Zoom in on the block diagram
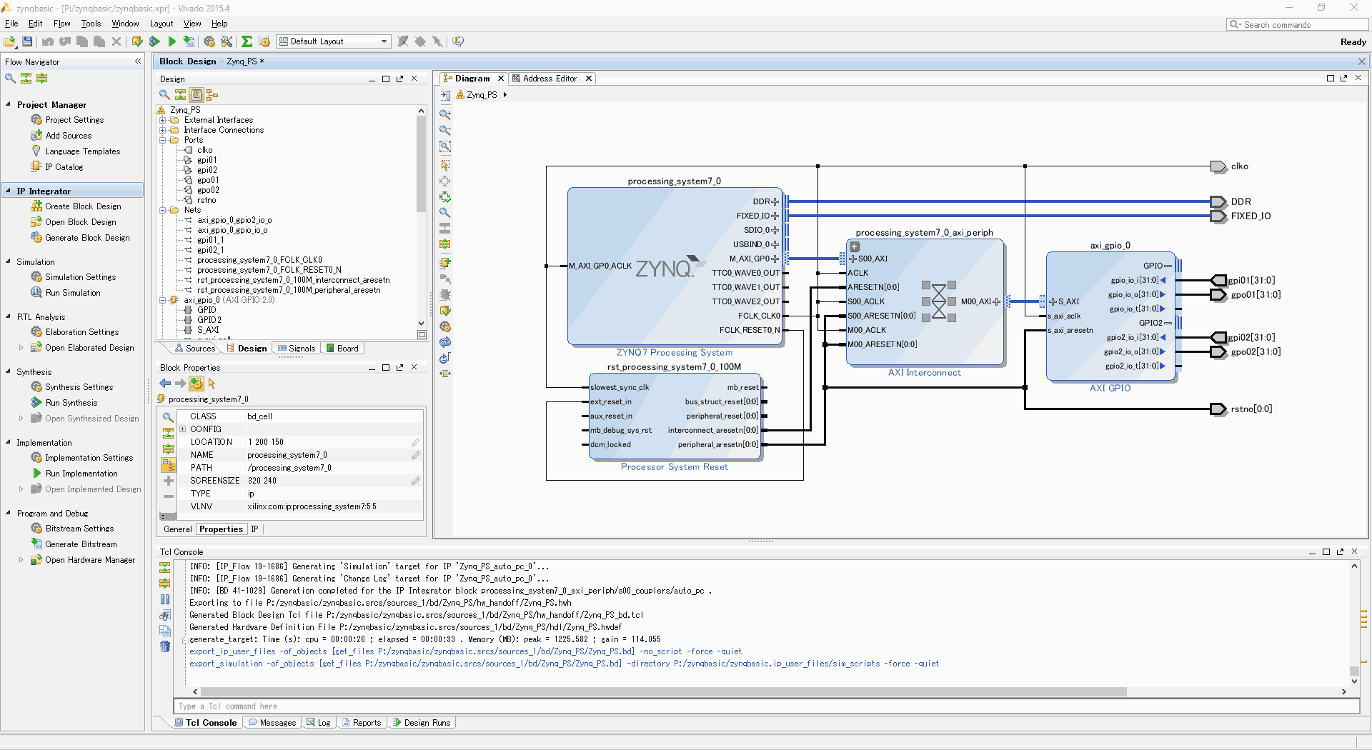This screenshot has width=1372, height=750. (444, 114)
